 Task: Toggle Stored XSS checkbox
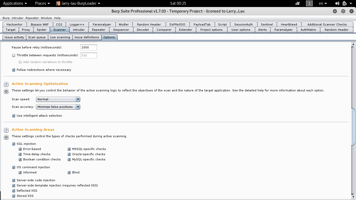pos(14,196)
